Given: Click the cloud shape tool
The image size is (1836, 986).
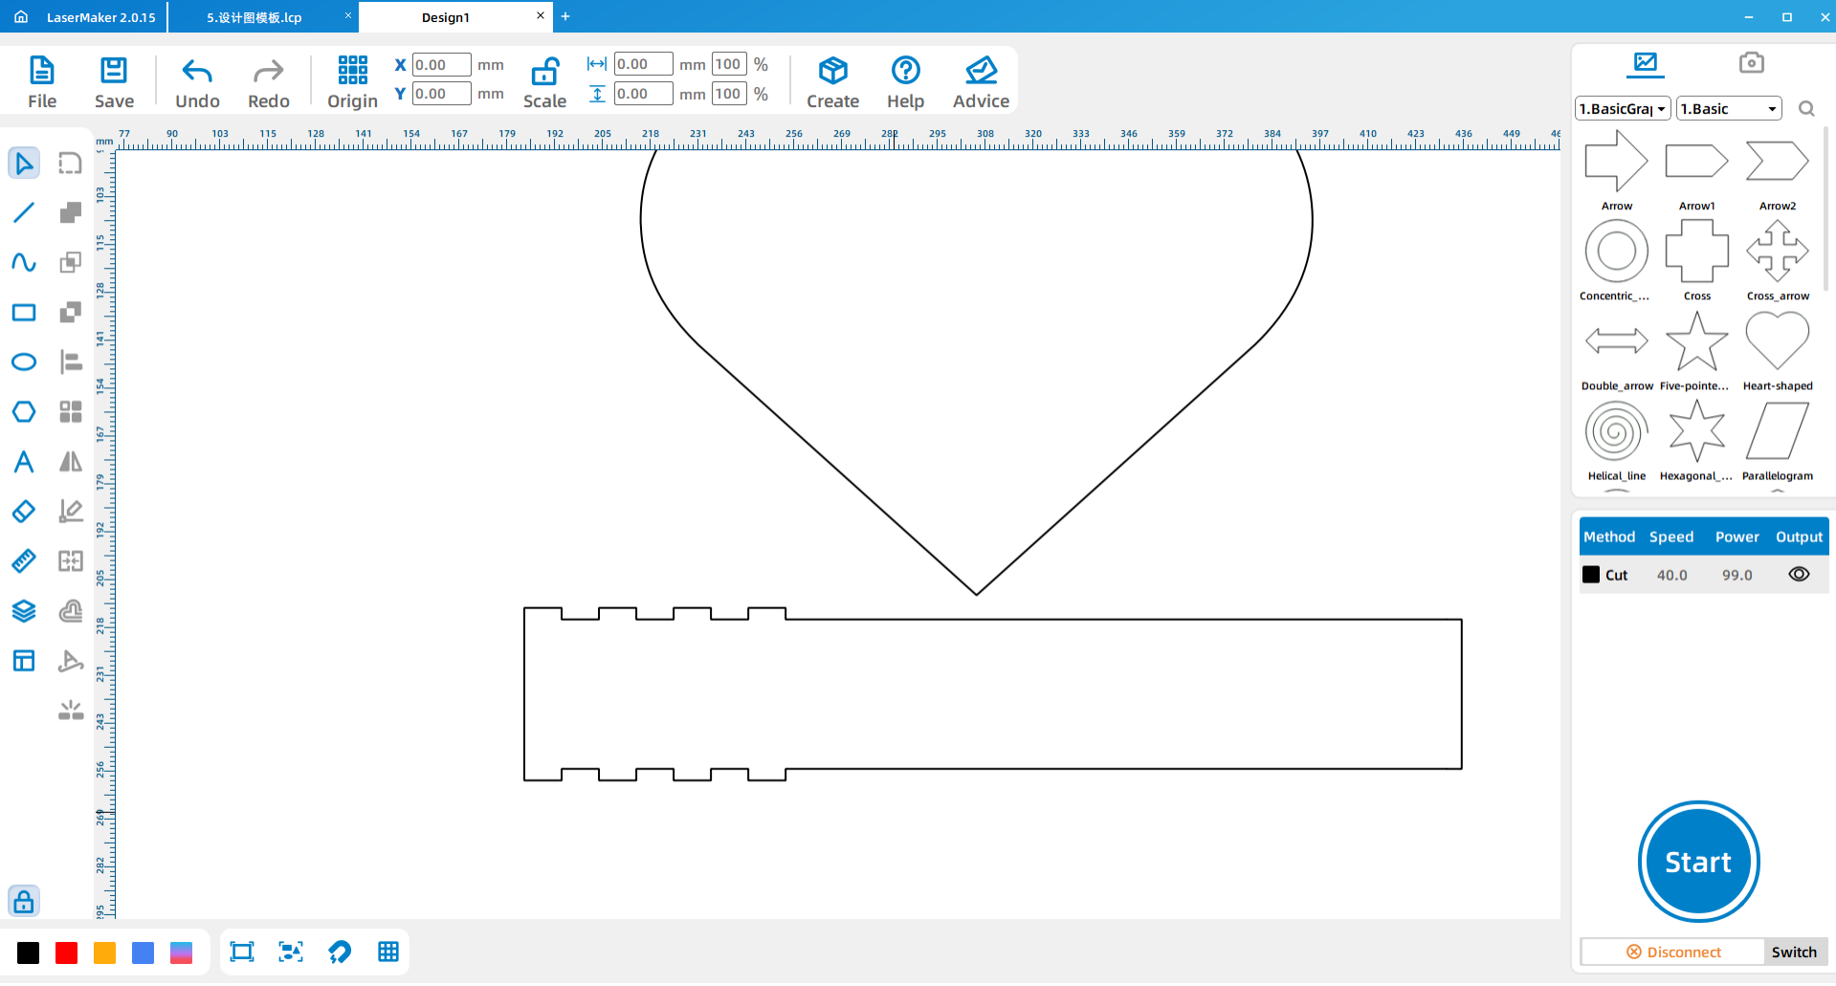Looking at the screenshot, I should 71,611.
